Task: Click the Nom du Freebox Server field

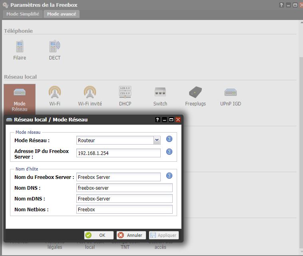Action: (x=118, y=177)
